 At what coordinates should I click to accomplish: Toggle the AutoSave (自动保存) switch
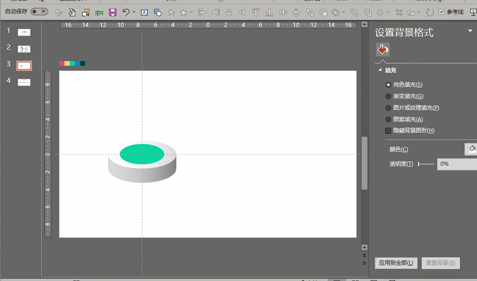39,12
